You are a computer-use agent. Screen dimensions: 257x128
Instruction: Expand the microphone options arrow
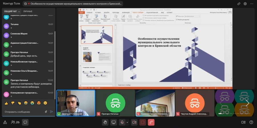(x=127, y=122)
